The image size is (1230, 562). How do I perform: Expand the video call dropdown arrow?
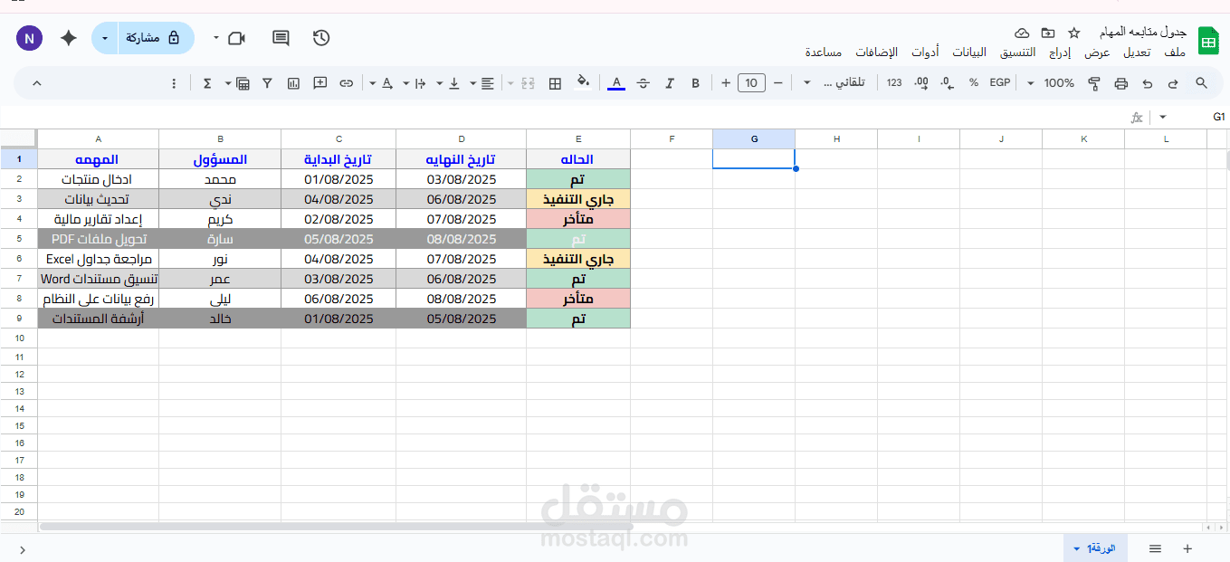click(x=216, y=38)
